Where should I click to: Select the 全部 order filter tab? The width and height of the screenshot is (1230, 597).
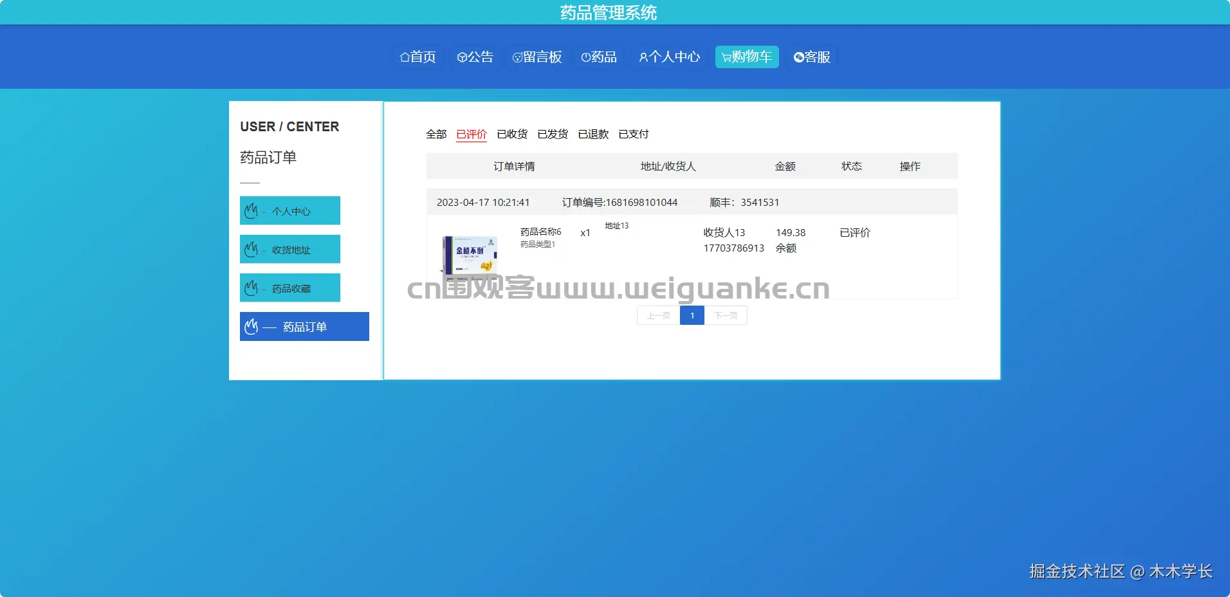click(x=436, y=134)
